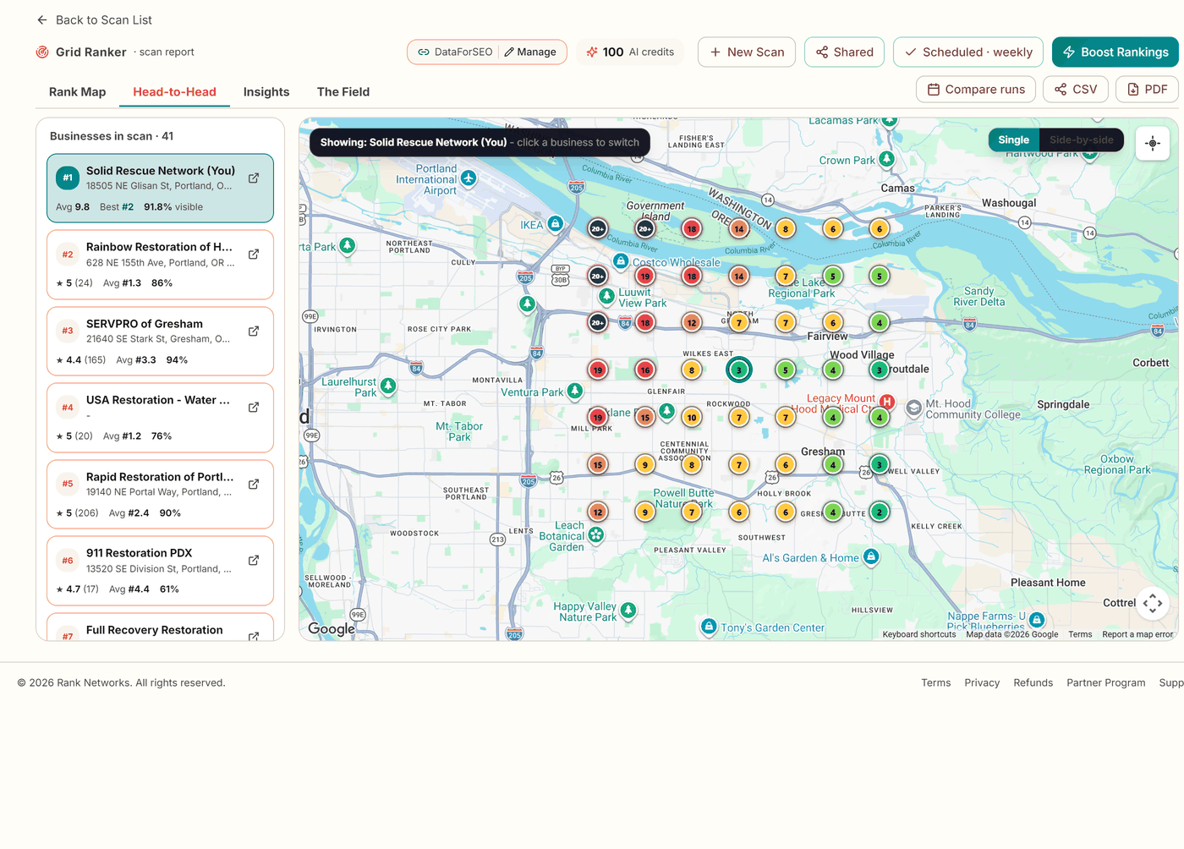1184x849 pixels.
Task: Click Portland International Airport marker
Action: tap(469, 178)
